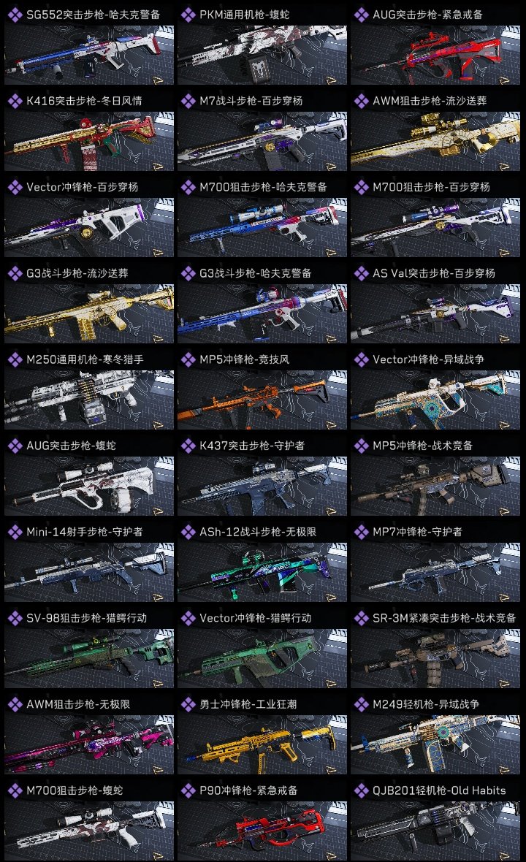Click rarity icon next to AWM狙击步枪-流沙送葬

pos(362,101)
